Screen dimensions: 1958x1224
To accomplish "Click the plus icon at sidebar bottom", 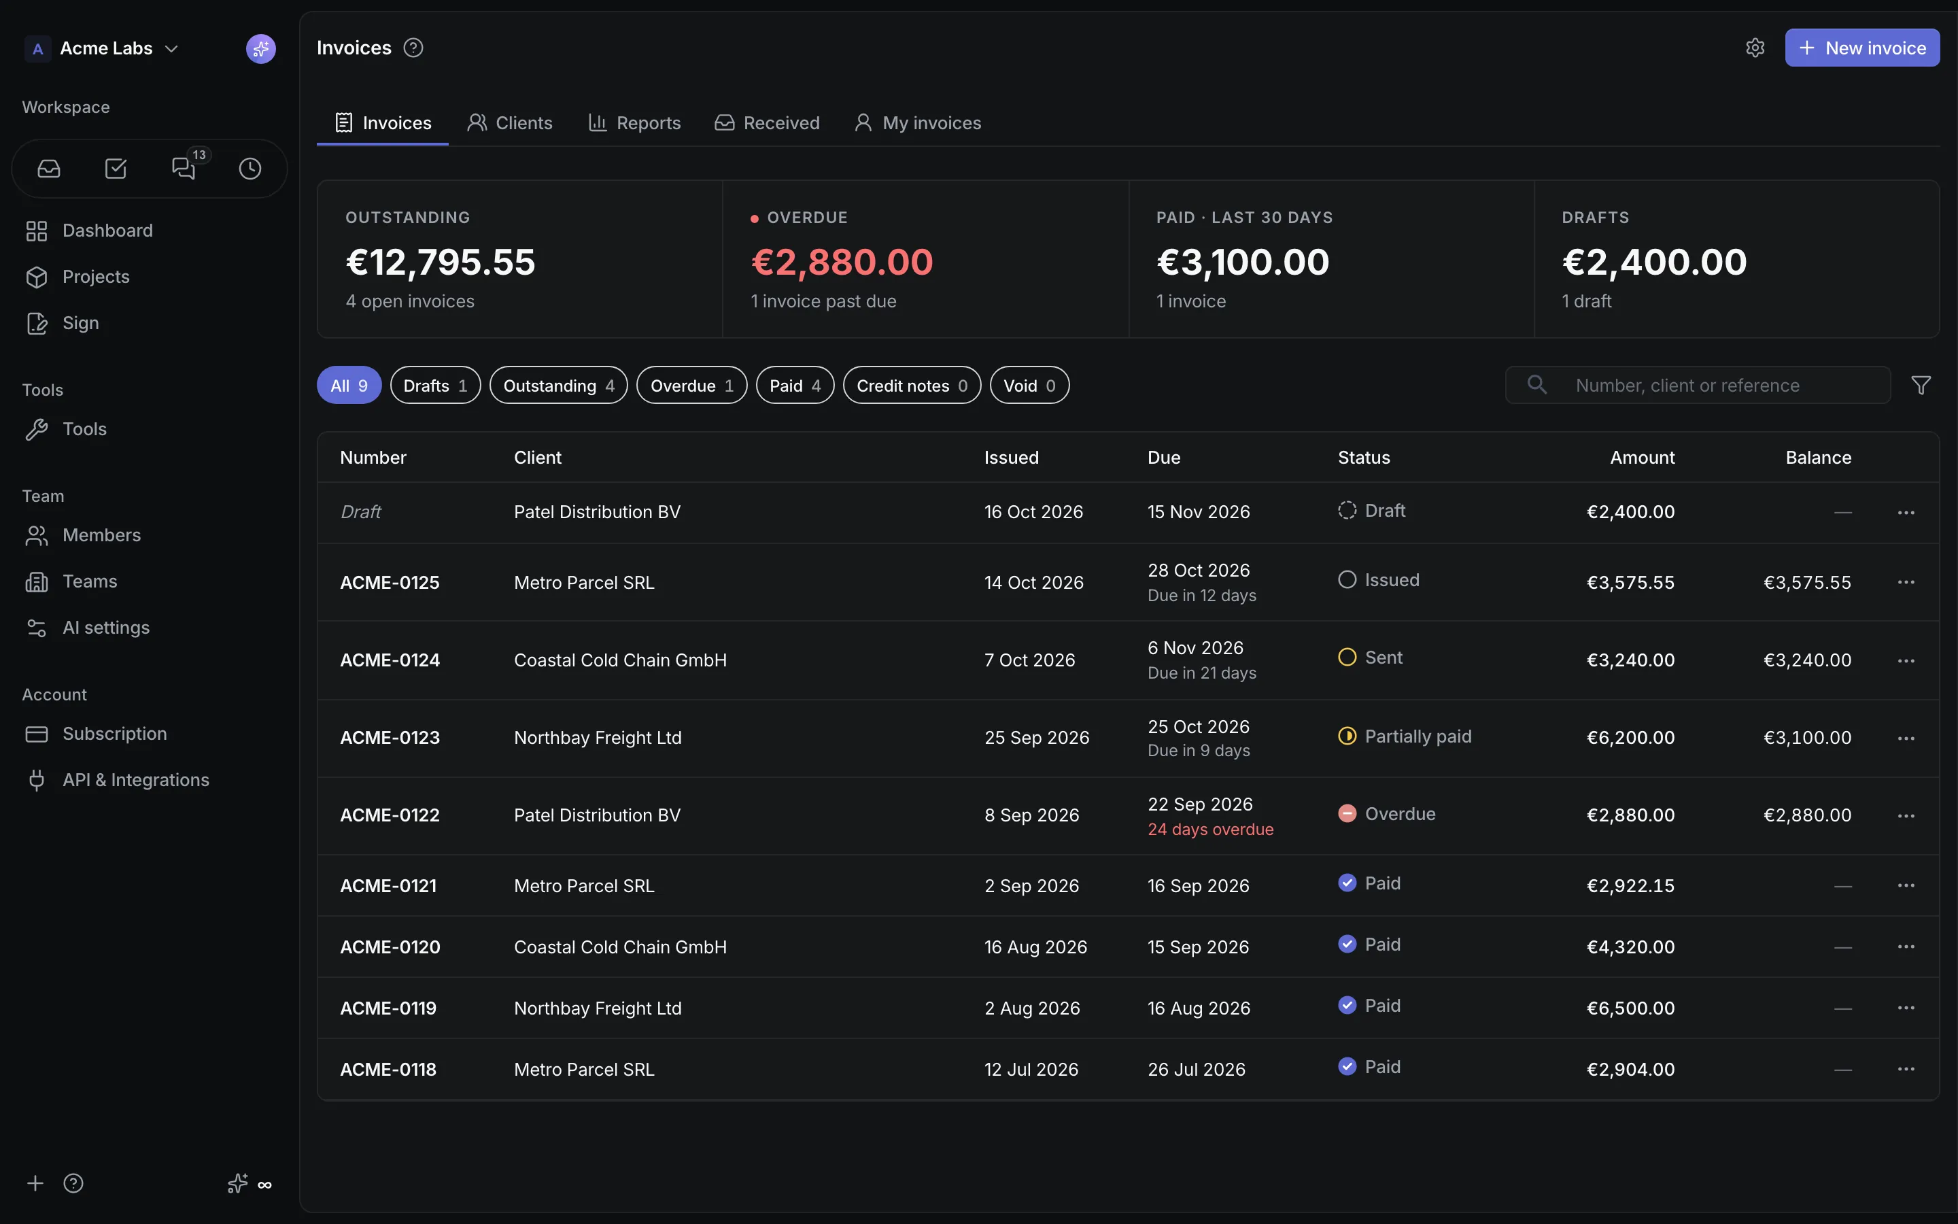I will (35, 1183).
